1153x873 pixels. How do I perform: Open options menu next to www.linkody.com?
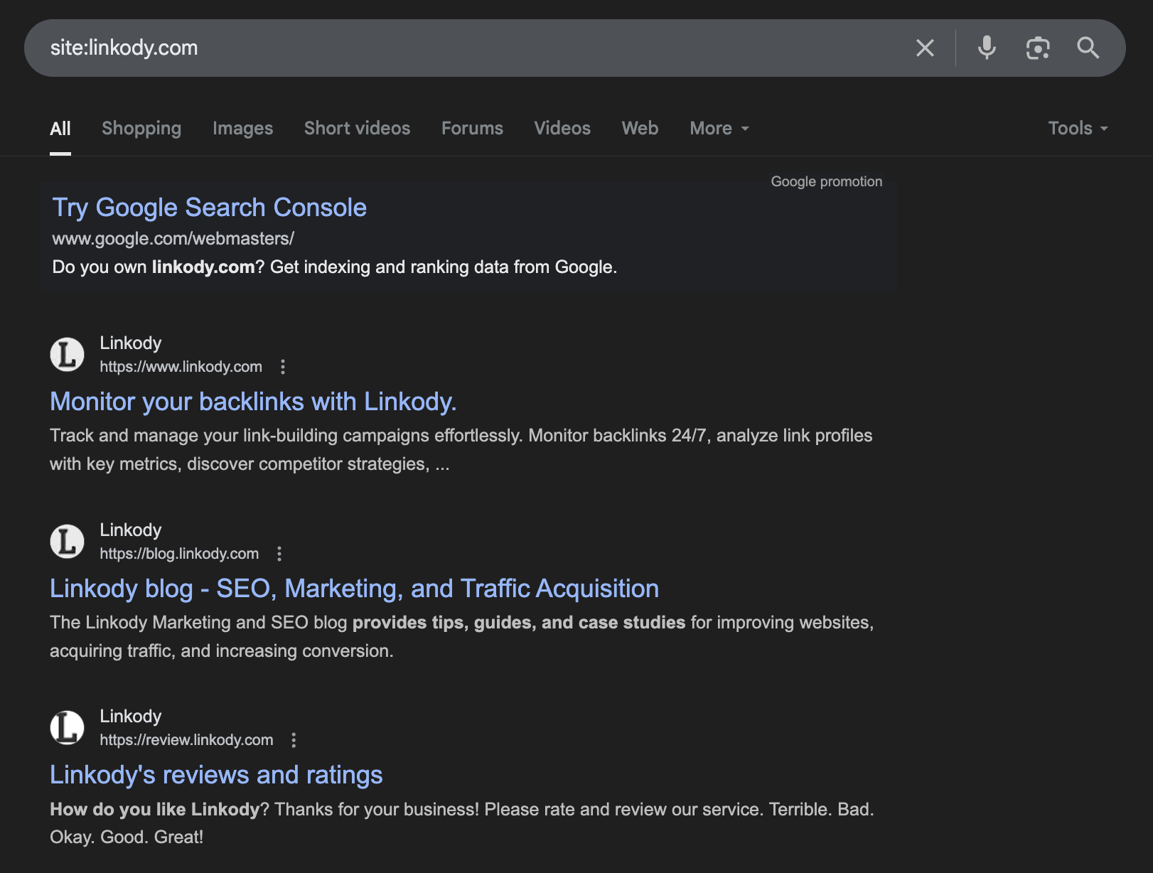point(283,367)
